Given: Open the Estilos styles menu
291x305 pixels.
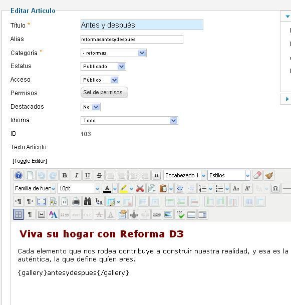Looking at the screenshot, I should [229, 175].
